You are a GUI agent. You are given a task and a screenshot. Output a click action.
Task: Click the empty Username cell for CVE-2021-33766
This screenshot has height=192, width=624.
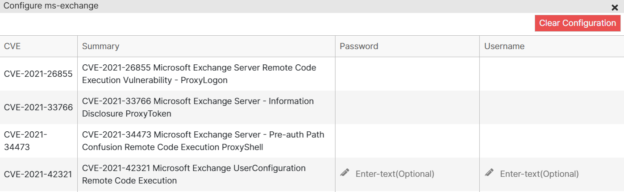(551, 108)
